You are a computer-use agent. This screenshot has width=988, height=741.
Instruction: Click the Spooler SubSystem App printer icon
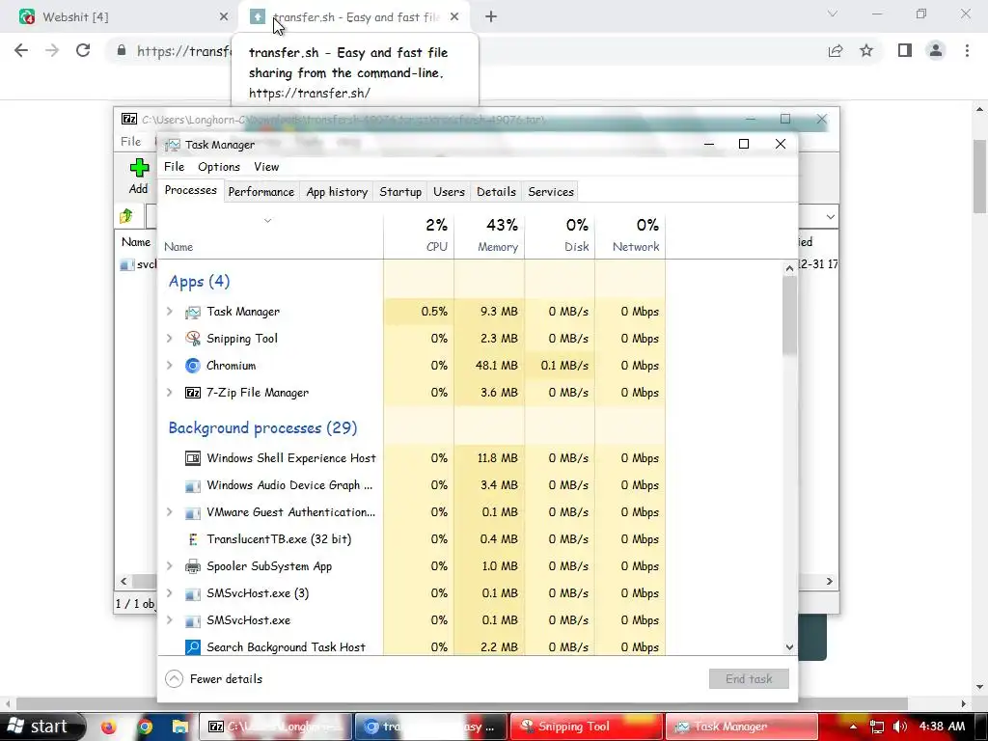[x=192, y=566]
